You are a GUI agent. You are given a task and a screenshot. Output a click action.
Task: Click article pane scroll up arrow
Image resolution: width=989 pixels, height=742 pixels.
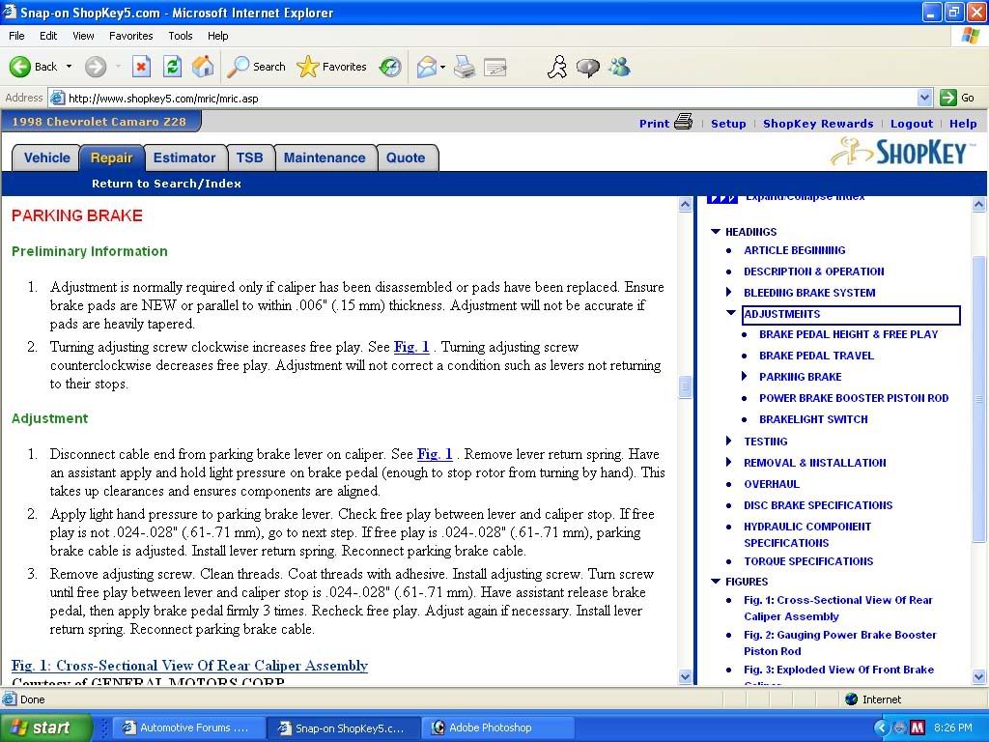[x=685, y=204]
